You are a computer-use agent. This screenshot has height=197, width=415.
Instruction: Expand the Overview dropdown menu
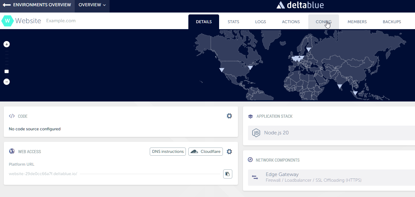point(92,5)
